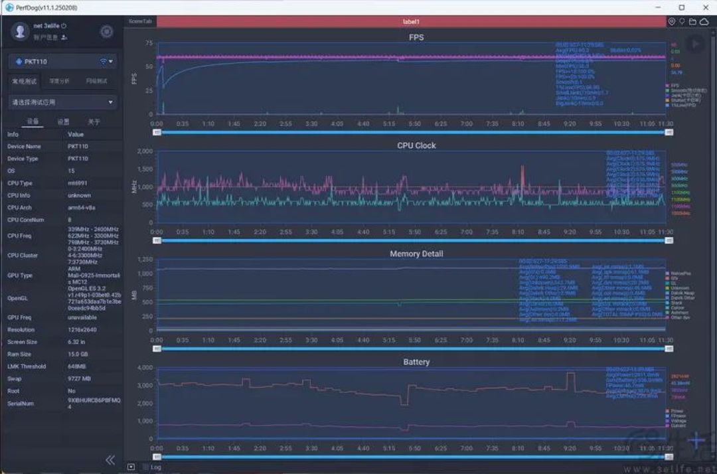Switch to the 关于 tab

(x=94, y=121)
